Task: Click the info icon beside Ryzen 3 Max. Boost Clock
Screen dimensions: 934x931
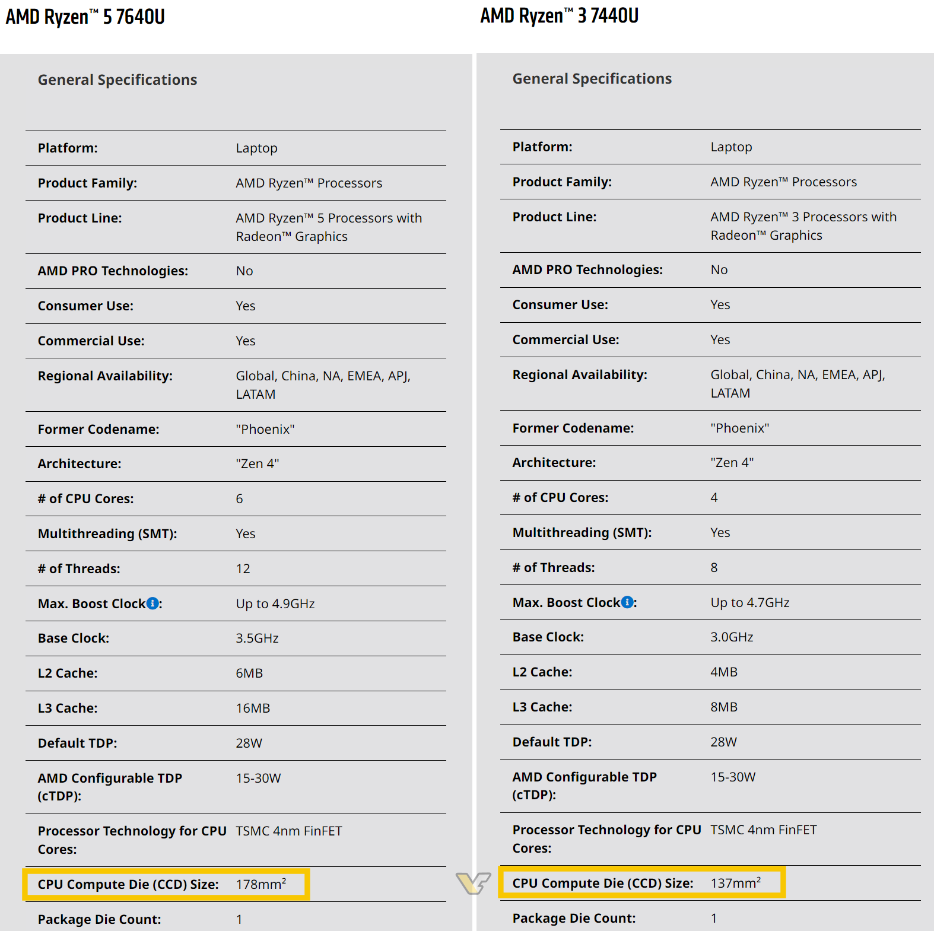Action: (x=627, y=602)
